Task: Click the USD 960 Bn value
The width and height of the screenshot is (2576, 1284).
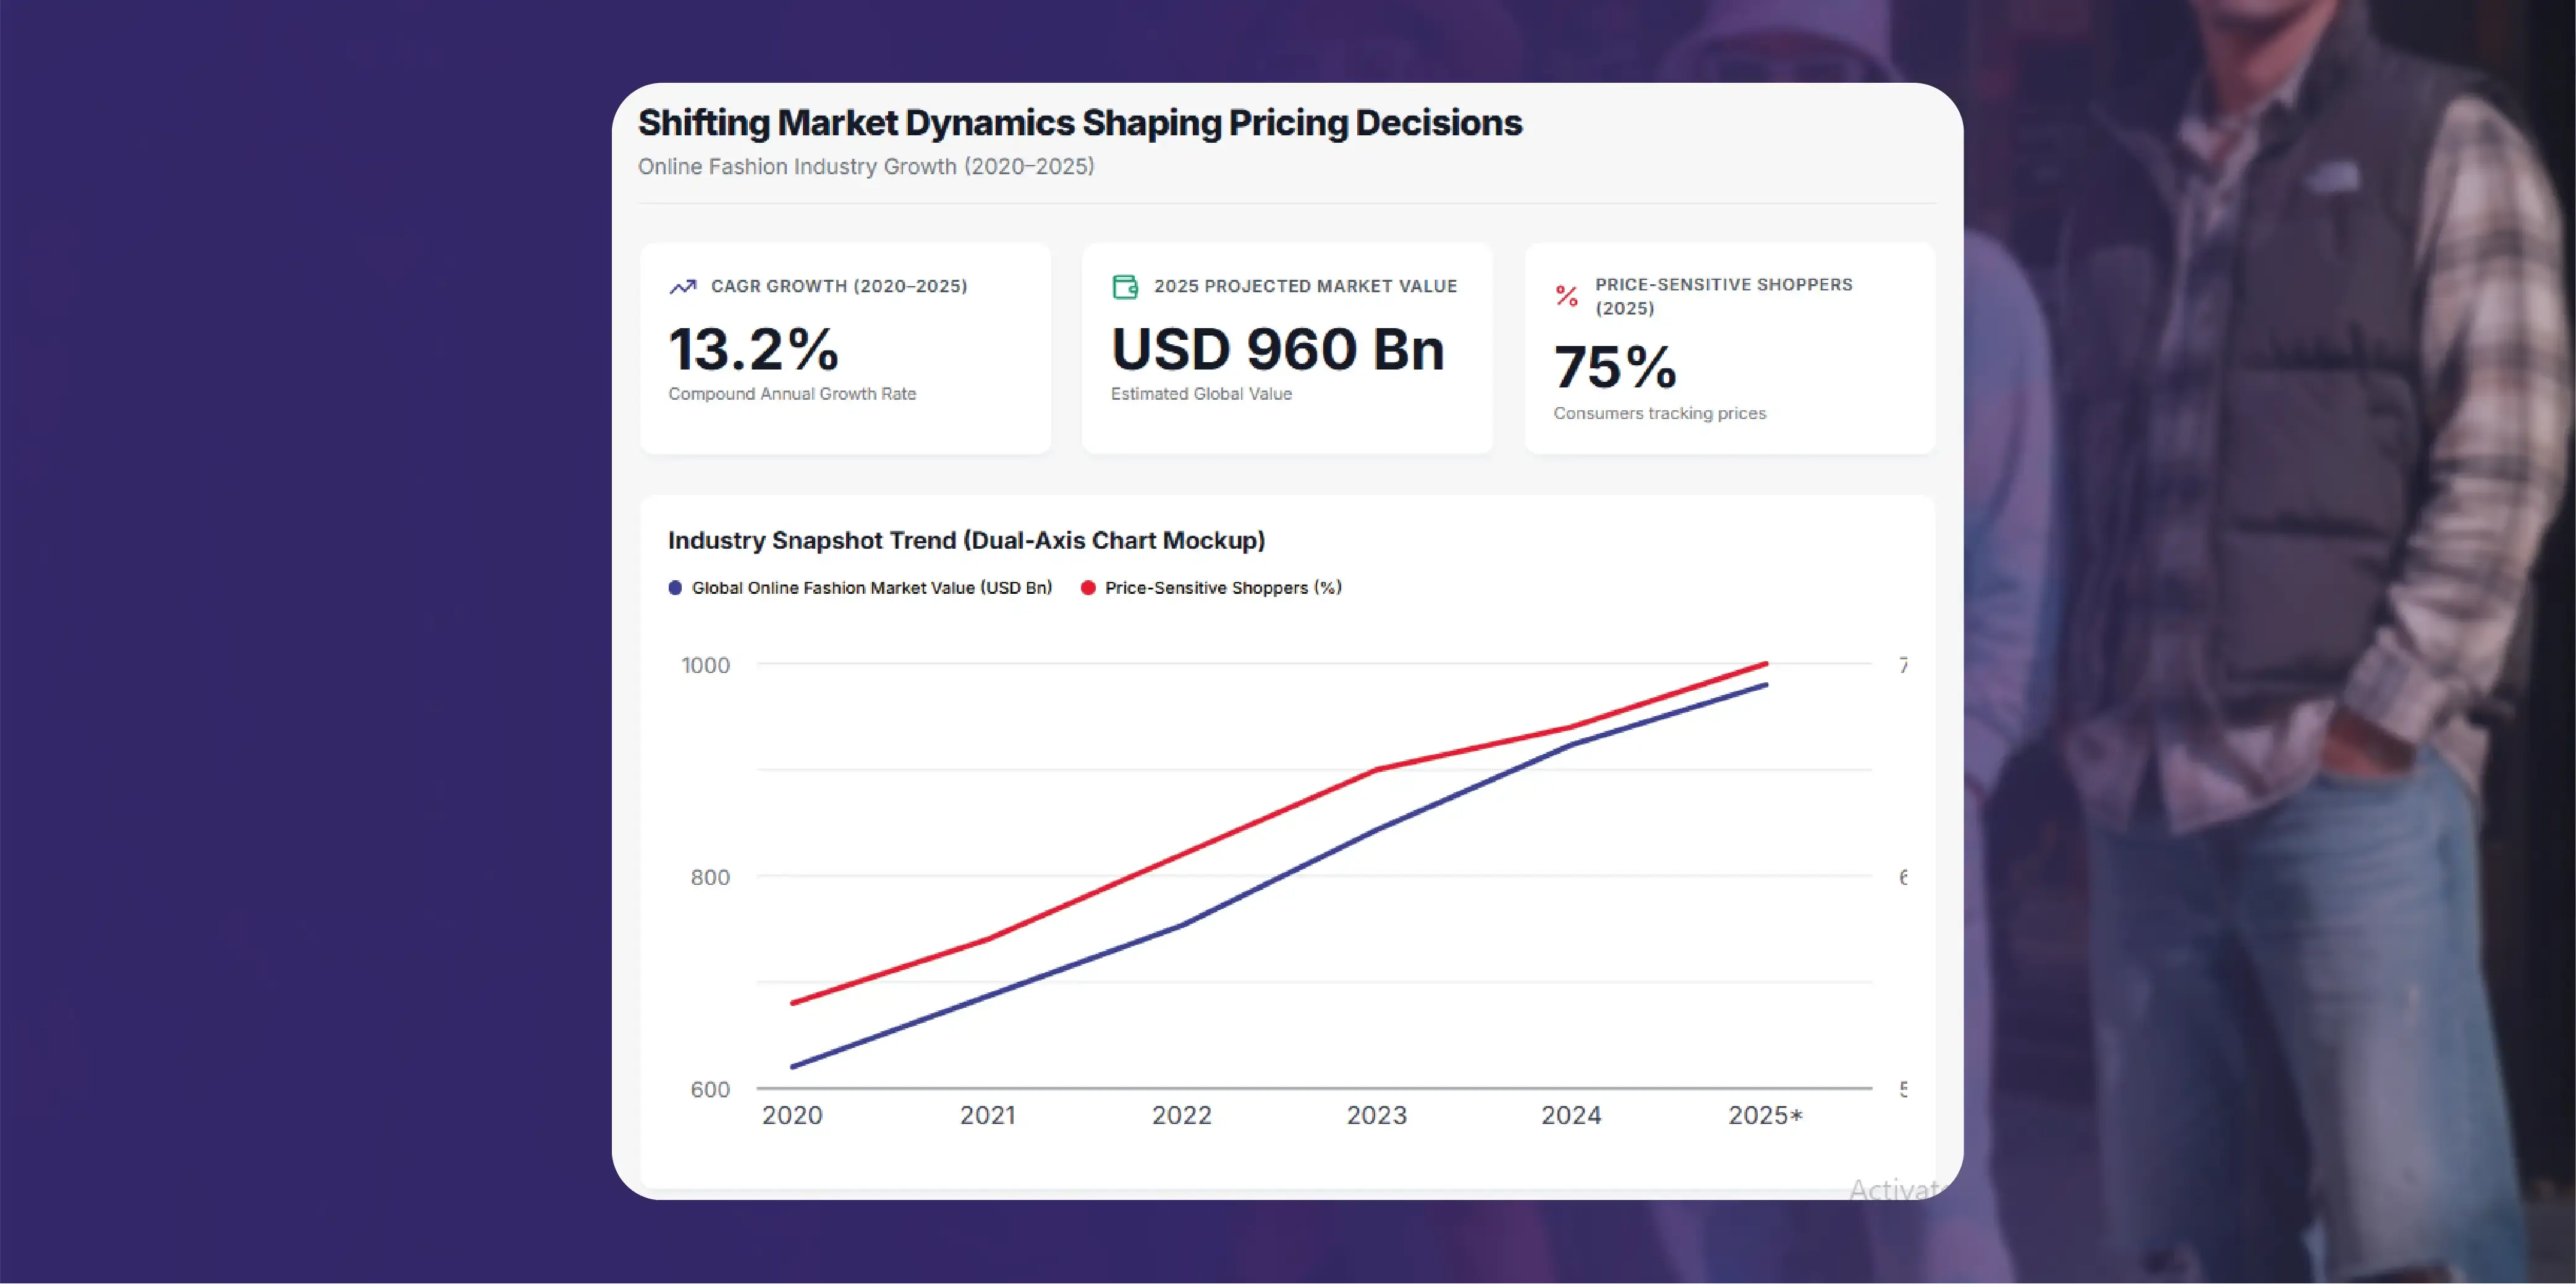Action: click(x=1277, y=349)
